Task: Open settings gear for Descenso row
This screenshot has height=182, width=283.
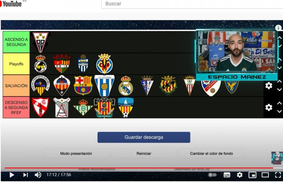Action: 269,107
